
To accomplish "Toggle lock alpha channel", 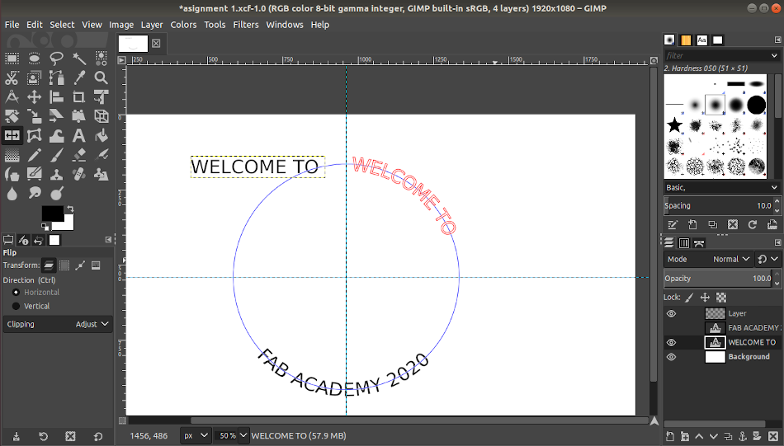I will pyautogui.click(x=721, y=297).
